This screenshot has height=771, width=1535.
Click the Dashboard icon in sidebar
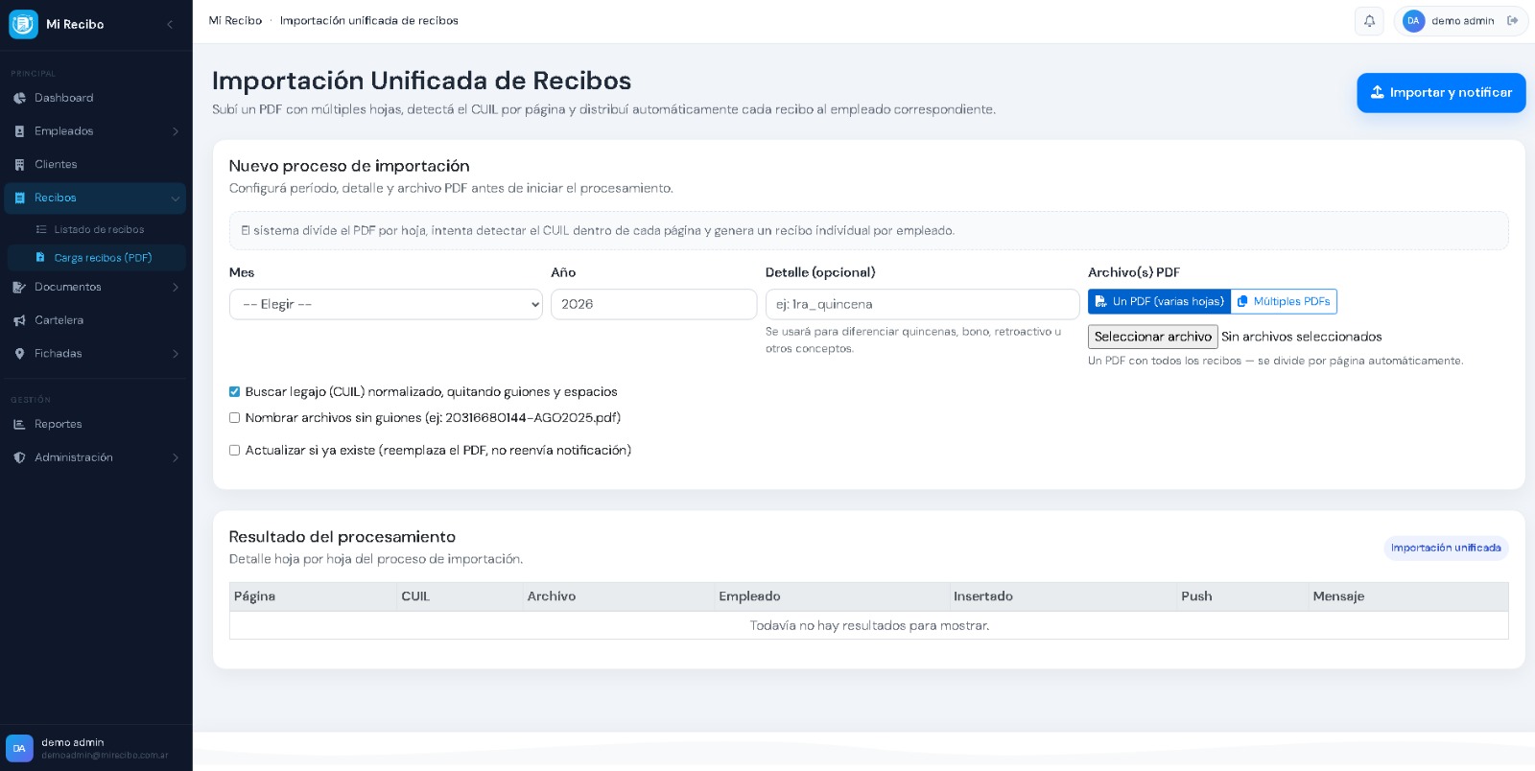19,98
